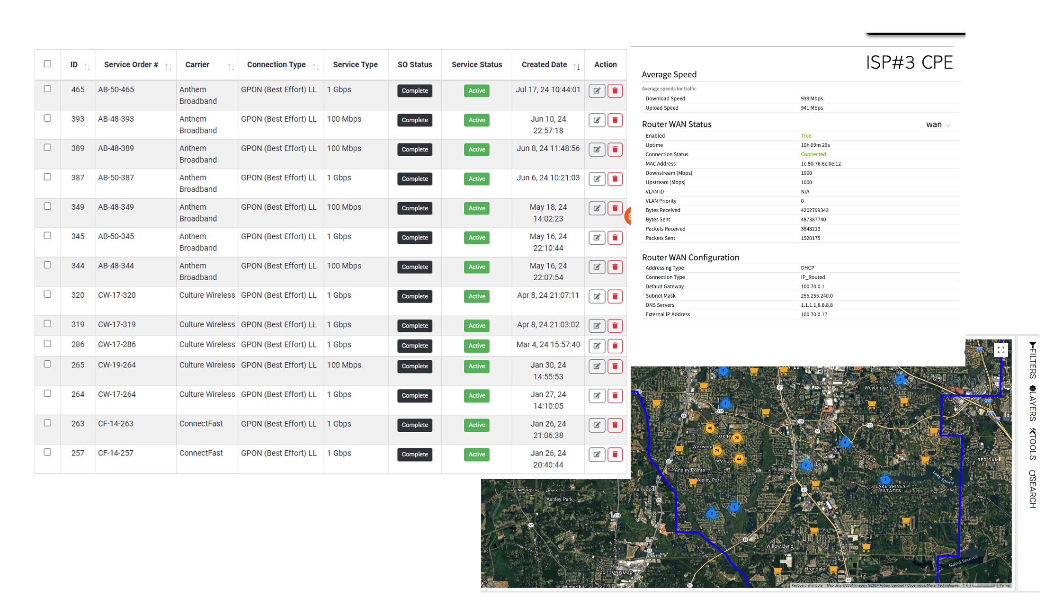Open the edit icon for service order AB-50-465
Screen dimensions: 1054x606
click(x=597, y=90)
